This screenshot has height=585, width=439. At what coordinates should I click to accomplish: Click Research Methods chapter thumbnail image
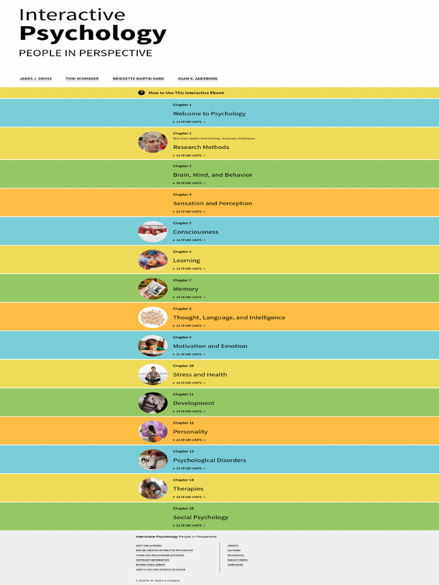(x=153, y=142)
